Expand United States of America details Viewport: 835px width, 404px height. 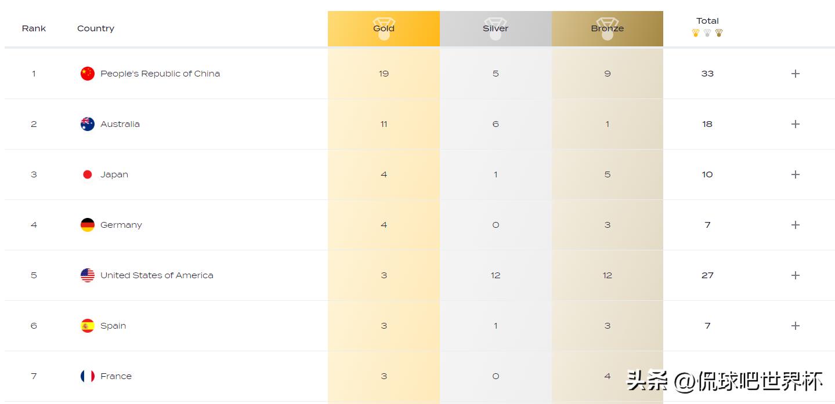(795, 275)
